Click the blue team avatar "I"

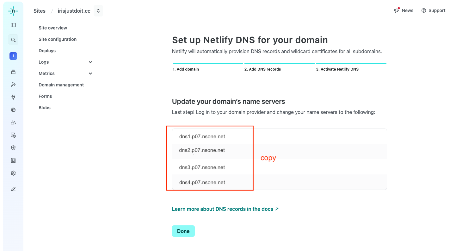13,56
